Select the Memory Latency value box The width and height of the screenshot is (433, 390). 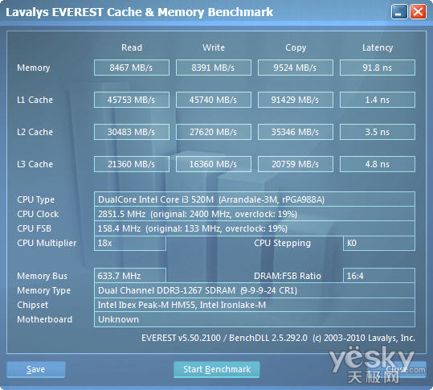click(x=378, y=68)
